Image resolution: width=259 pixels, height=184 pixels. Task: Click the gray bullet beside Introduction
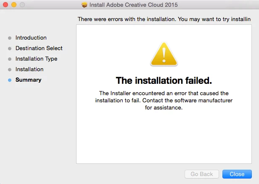[10, 38]
